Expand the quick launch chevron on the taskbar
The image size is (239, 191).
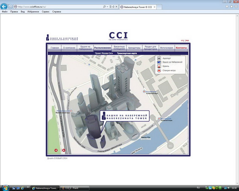(28, 187)
